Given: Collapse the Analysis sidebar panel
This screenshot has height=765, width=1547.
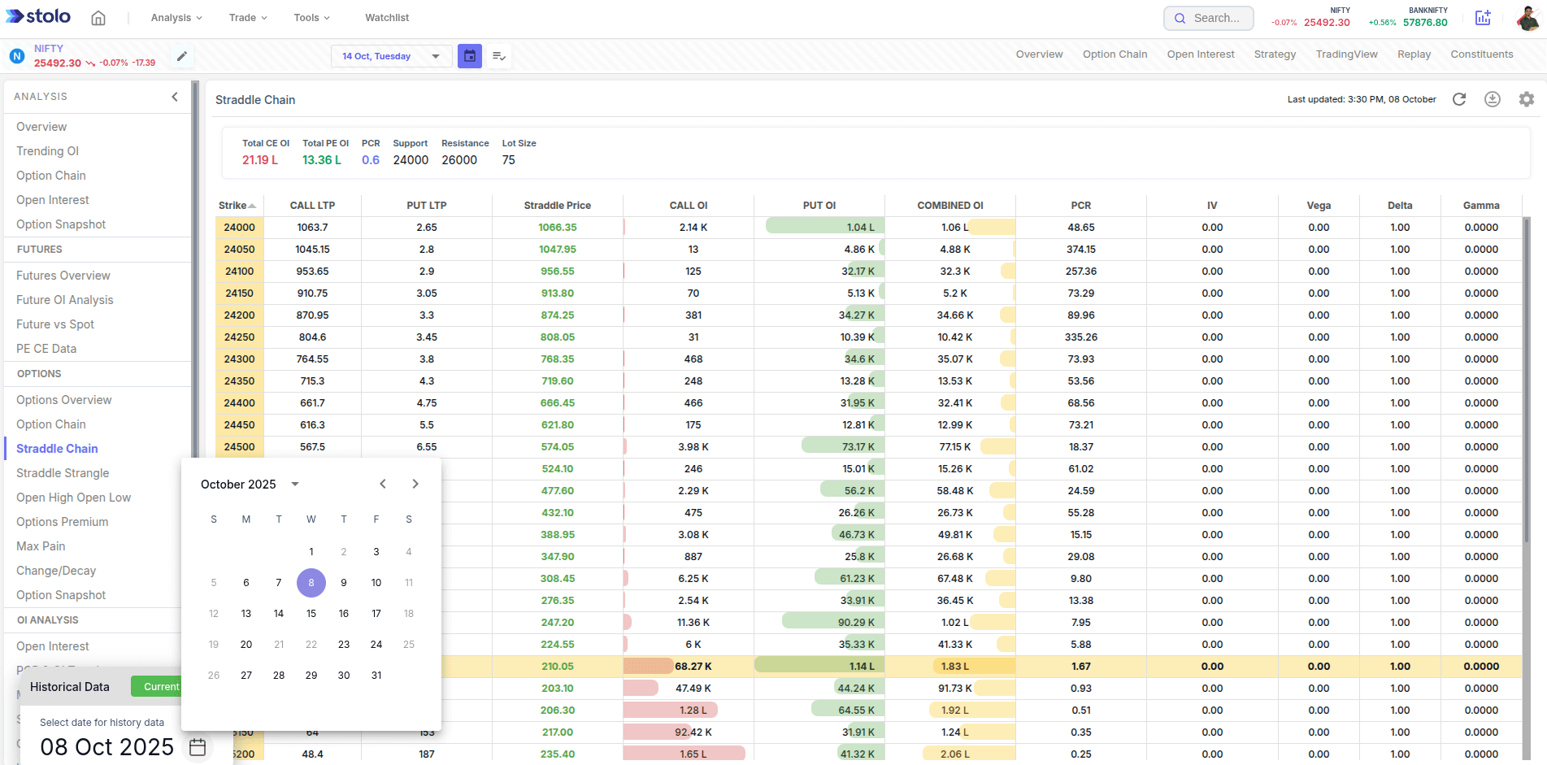Looking at the screenshot, I should [x=175, y=97].
